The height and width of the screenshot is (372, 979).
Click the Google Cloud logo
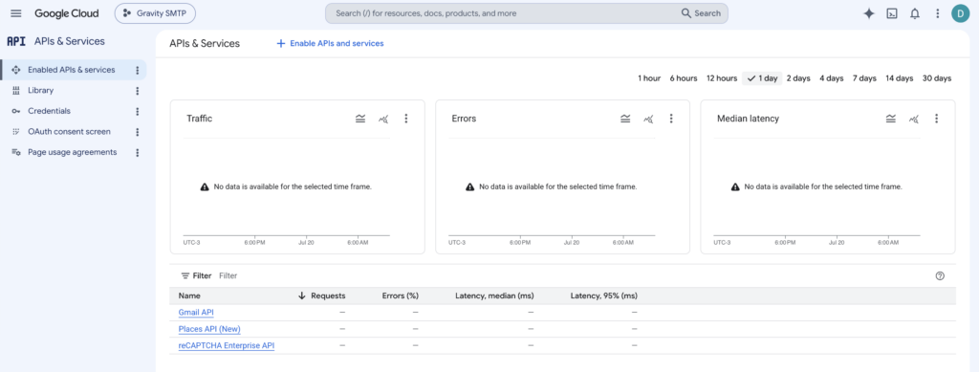66,13
